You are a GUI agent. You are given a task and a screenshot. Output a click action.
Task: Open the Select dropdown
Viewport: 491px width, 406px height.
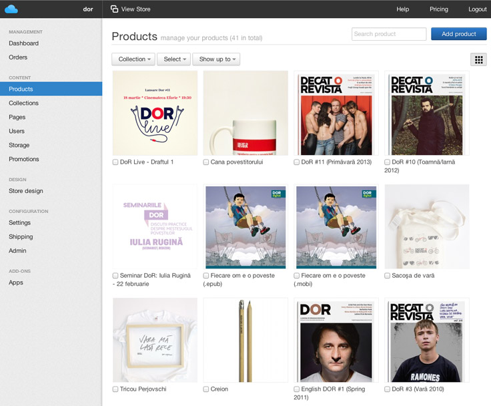[174, 59]
